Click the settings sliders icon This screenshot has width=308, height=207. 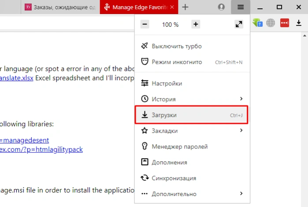pos(145,83)
